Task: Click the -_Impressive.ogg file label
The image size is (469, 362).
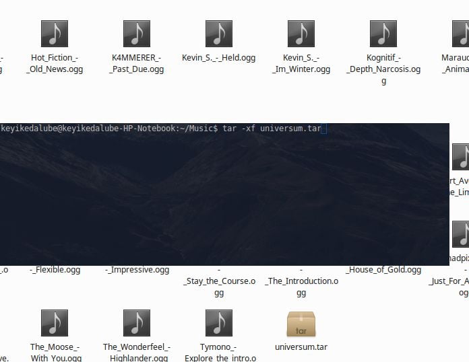Action: click(137, 270)
